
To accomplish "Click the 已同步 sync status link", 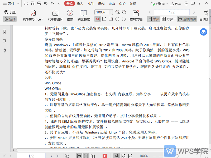I will click(160, 3).
